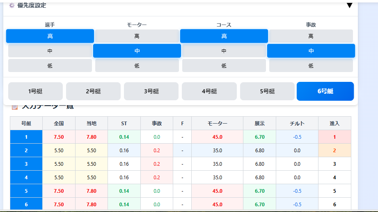Image resolution: width=378 pixels, height=212 pixels.
Task: Click ST value 0.16 in boat 3 row
Action: pyautogui.click(x=124, y=164)
